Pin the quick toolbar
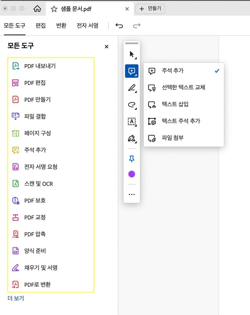250x315 pixels. pyautogui.click(x=132, y=159)
